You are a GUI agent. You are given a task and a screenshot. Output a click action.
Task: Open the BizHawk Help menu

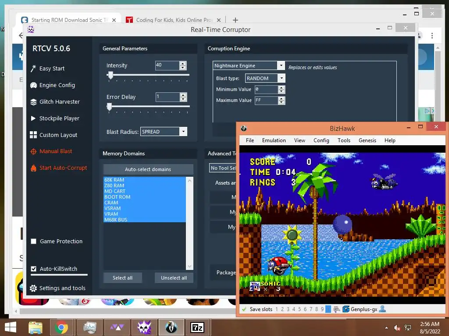pos(390,140)
